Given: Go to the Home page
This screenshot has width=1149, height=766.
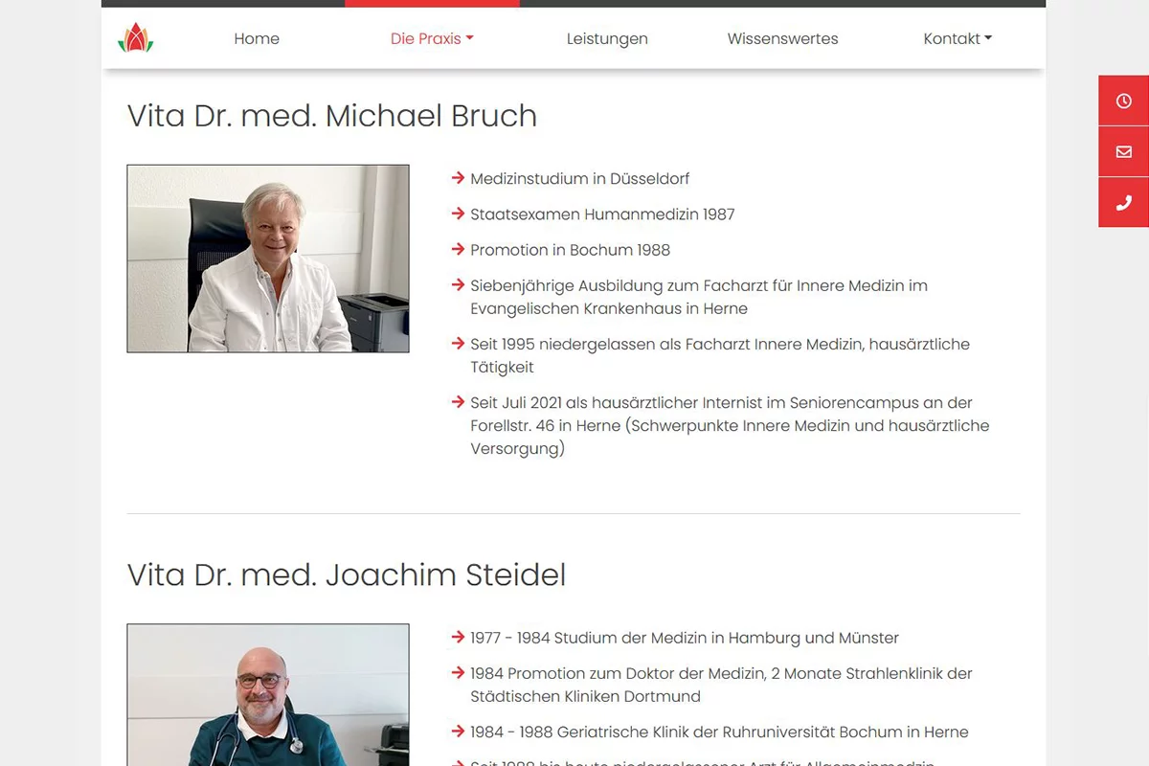Looking at the screenshot, I should (x=257, y=38).
